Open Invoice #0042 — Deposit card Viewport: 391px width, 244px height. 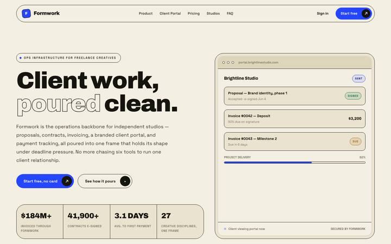(294, 119)
